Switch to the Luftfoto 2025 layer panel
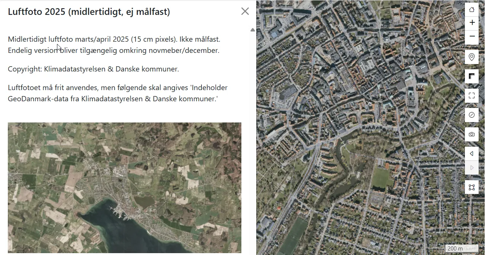 point(88,12)
